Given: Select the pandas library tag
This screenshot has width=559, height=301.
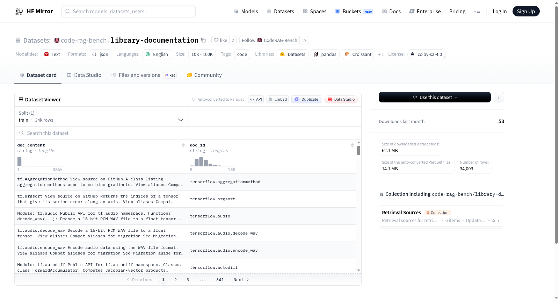Looking at the screenshot, I should (325, 54).
